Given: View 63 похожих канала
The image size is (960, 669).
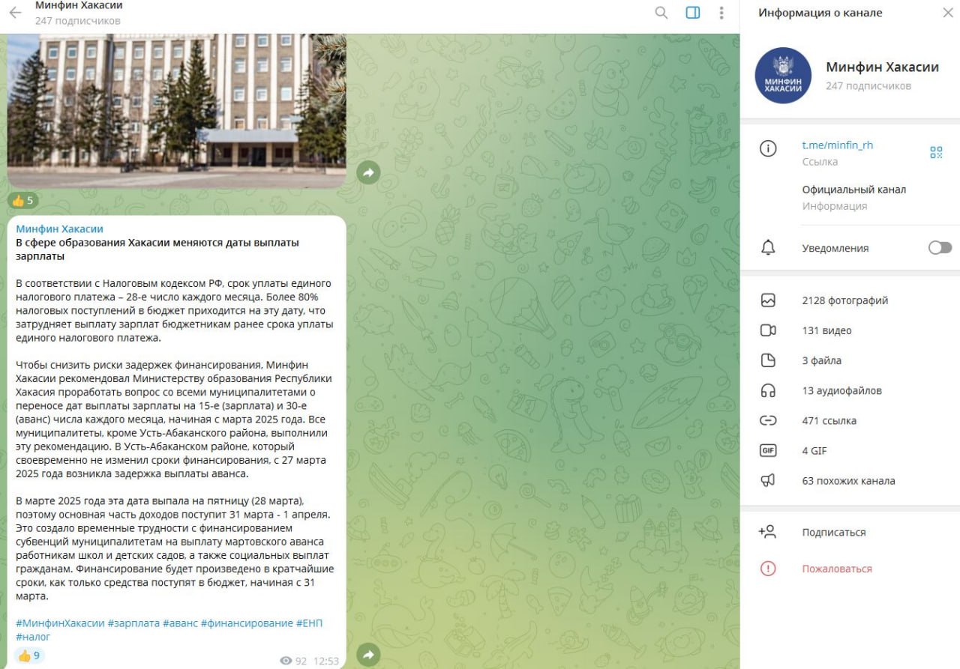Looking at the screenshot, I should click(850, 480).
